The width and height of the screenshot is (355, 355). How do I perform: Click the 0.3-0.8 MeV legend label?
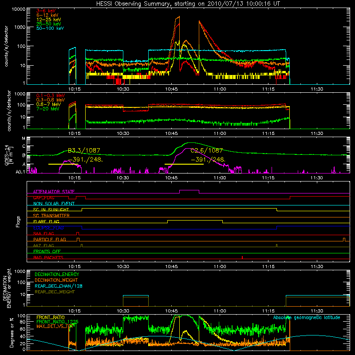click(x=51, y=100)
